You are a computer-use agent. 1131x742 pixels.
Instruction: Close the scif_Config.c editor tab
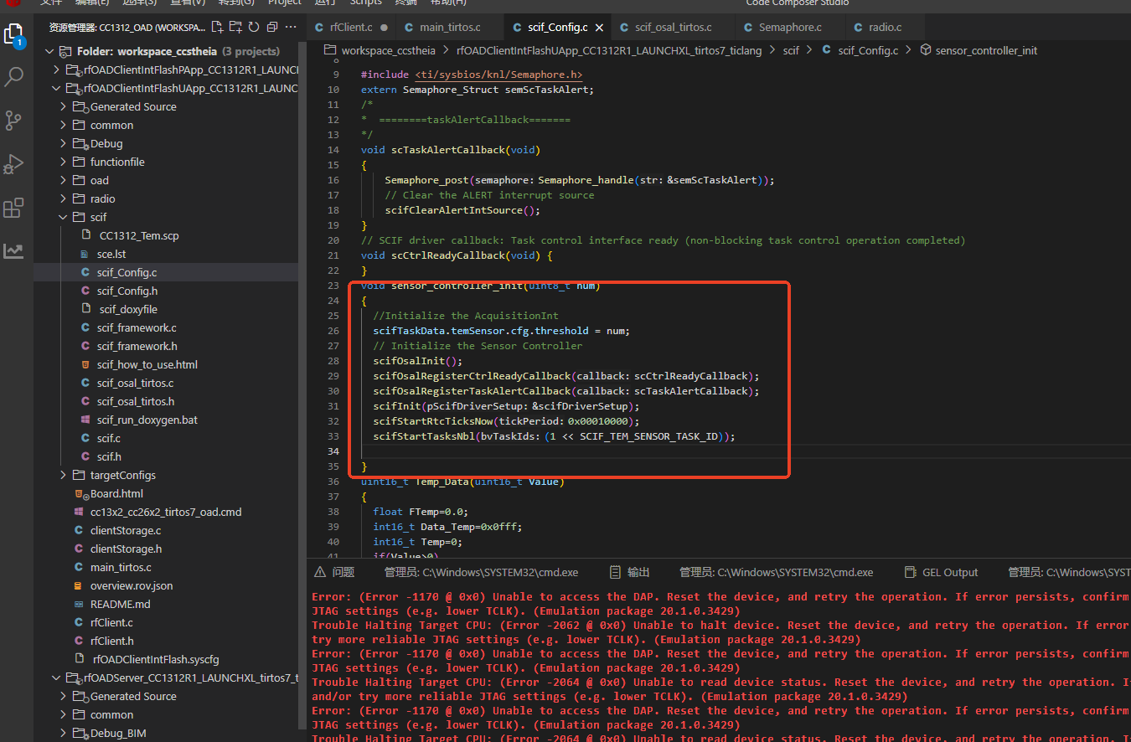pos(599,28)
